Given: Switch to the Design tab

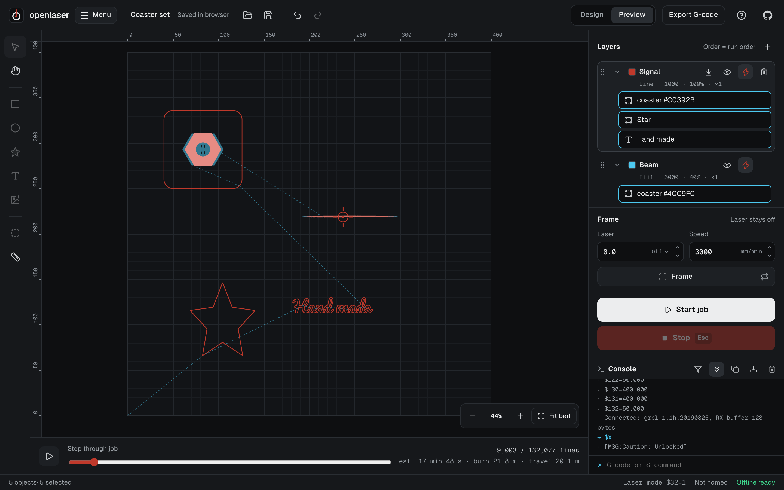Looking at the screenshot, I should coord(592,15).
